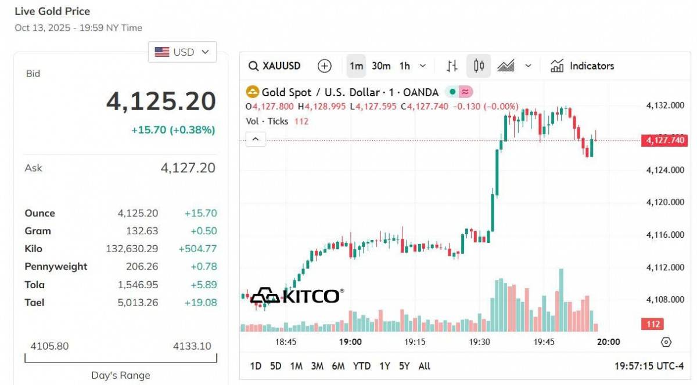Open the chart style dropdown arrow
This screenshot has height=385, width=697.
pyautogui.click(x=528, y=66)
